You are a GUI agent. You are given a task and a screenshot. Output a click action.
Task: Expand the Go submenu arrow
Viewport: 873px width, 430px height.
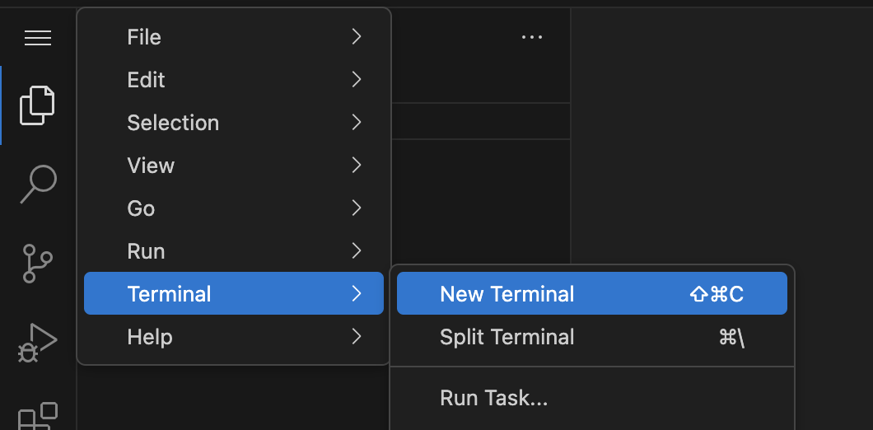point(357,208)
